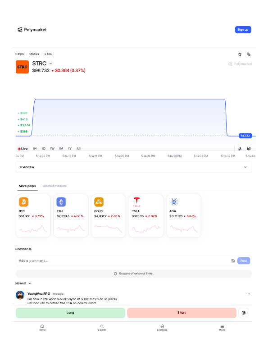Open the Perps breadcrumb link

click(19, 54)
